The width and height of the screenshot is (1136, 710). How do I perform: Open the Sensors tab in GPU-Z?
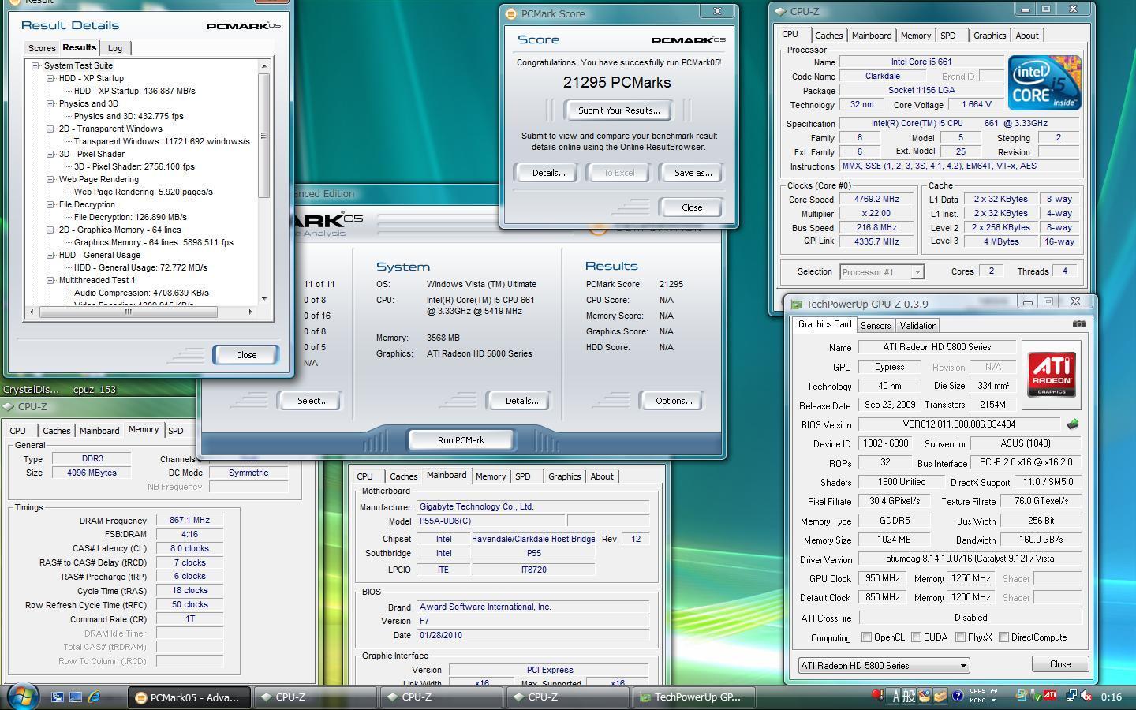point(876,325)
